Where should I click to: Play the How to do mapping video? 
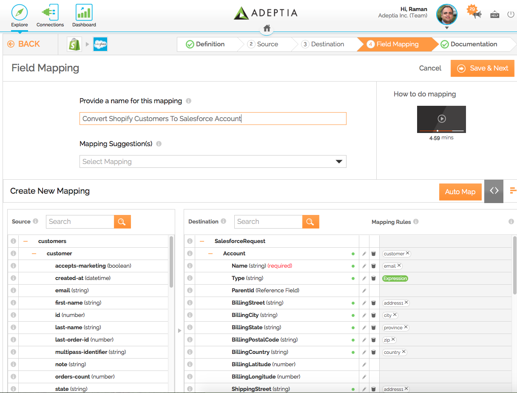pos(441,119)
